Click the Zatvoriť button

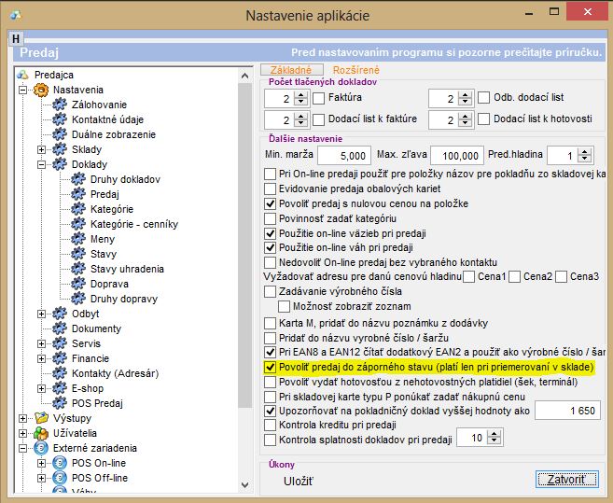click(x=566, y=479)
